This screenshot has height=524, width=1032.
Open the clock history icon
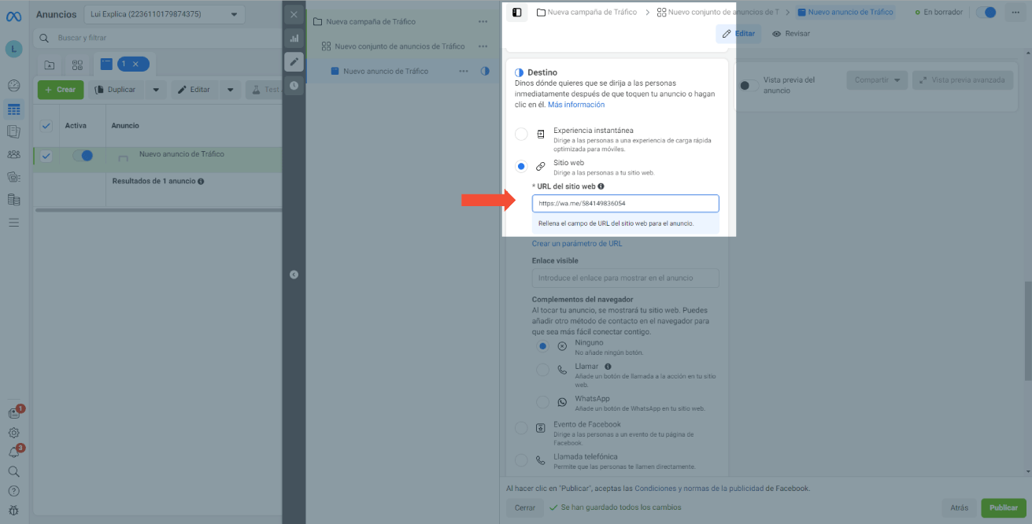(x=294, y=85)
